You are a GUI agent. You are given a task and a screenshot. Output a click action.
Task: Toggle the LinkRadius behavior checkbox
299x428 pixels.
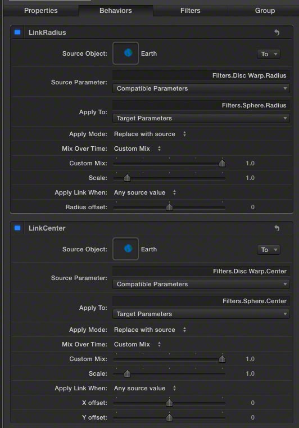click(x=17, y=32)
